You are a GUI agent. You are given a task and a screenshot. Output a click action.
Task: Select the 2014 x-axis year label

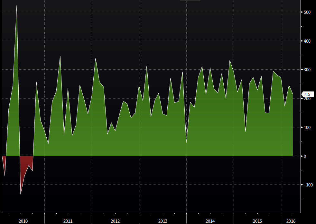[x=210, y=221]
